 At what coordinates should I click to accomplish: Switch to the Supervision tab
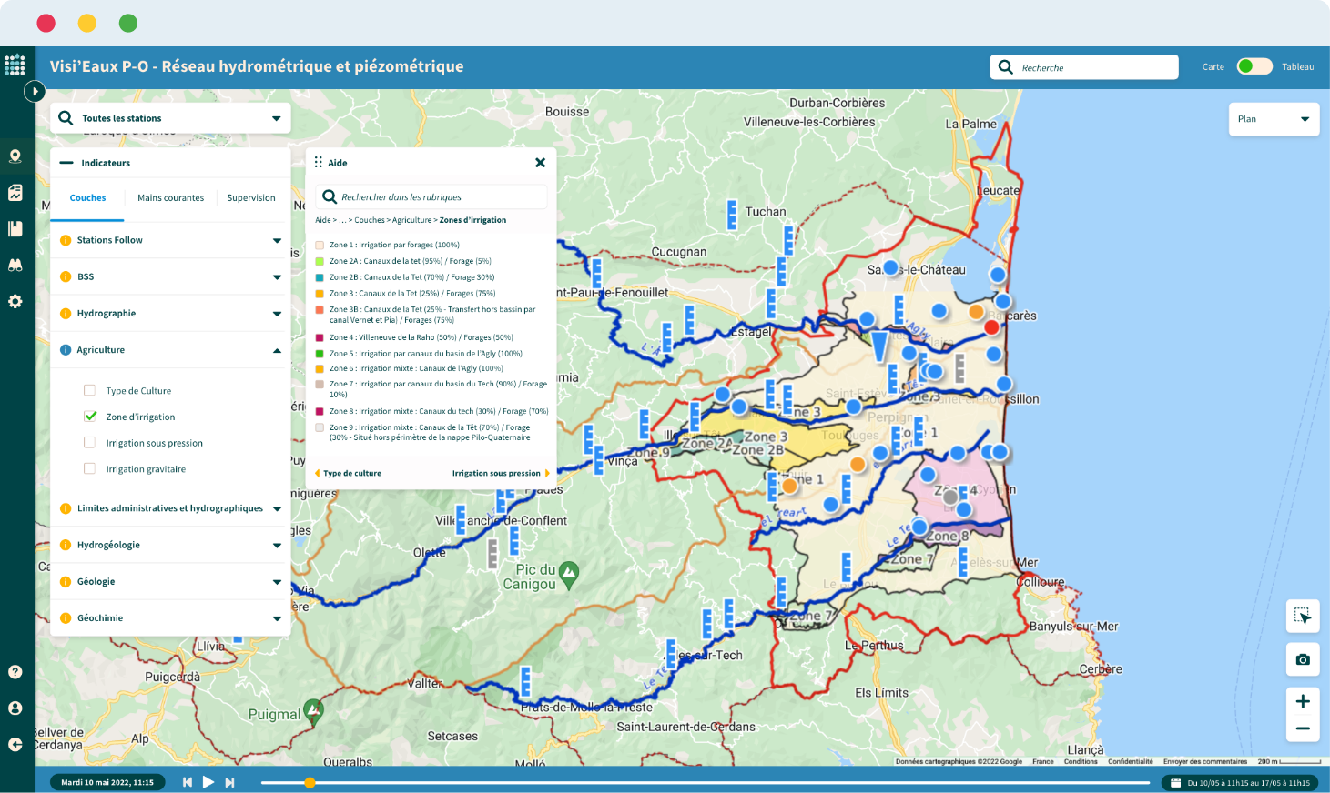pyautogui.click(x=250, y=198)
